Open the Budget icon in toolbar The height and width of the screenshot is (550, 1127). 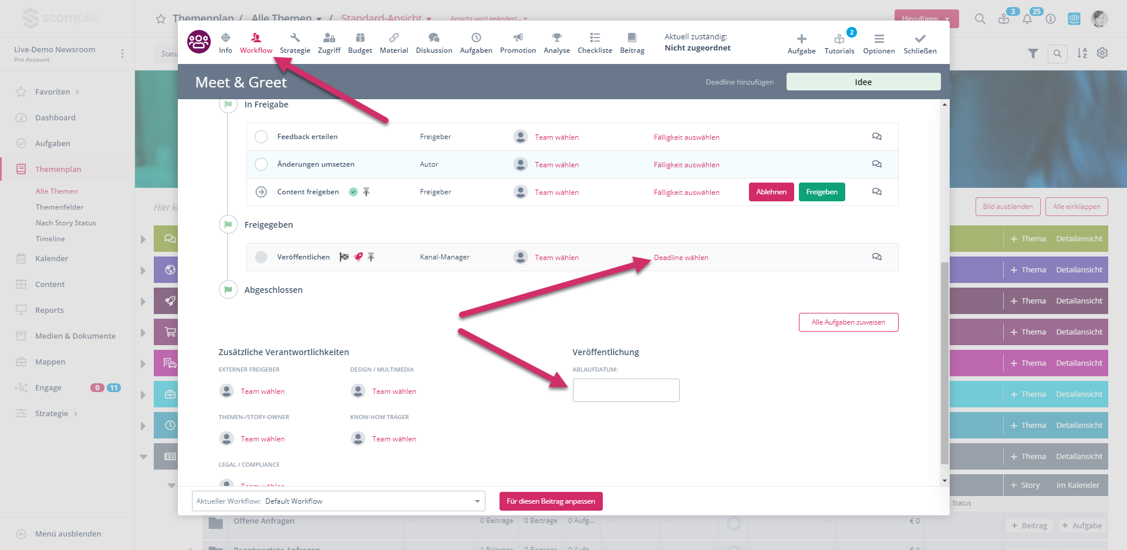tap(360, 38)
